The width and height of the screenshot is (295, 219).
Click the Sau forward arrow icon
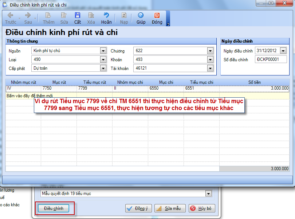click(28, 15)
